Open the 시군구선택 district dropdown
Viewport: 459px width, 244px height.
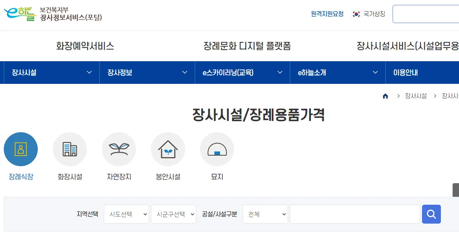[173, 214]
